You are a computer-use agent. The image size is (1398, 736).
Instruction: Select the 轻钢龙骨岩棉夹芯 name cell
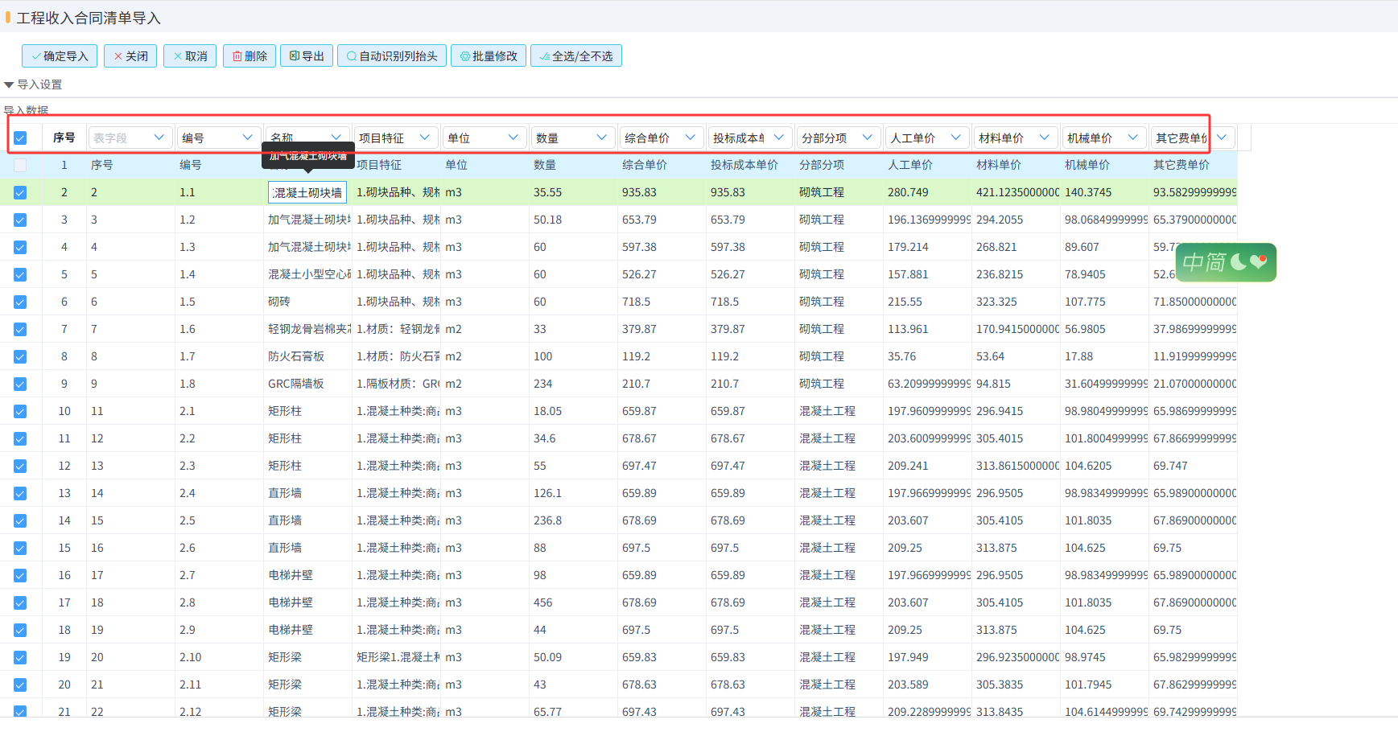307,329
